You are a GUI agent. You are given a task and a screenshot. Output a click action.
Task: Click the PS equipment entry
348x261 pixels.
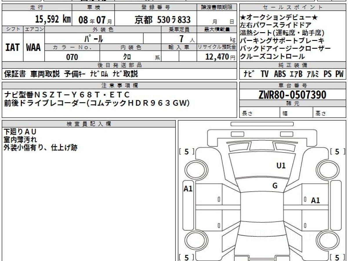[328, 74]
